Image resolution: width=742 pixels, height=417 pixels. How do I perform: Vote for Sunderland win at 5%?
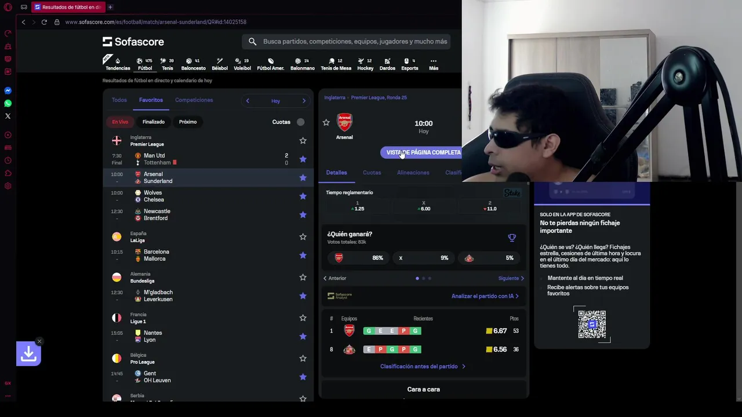click(490, 258)
